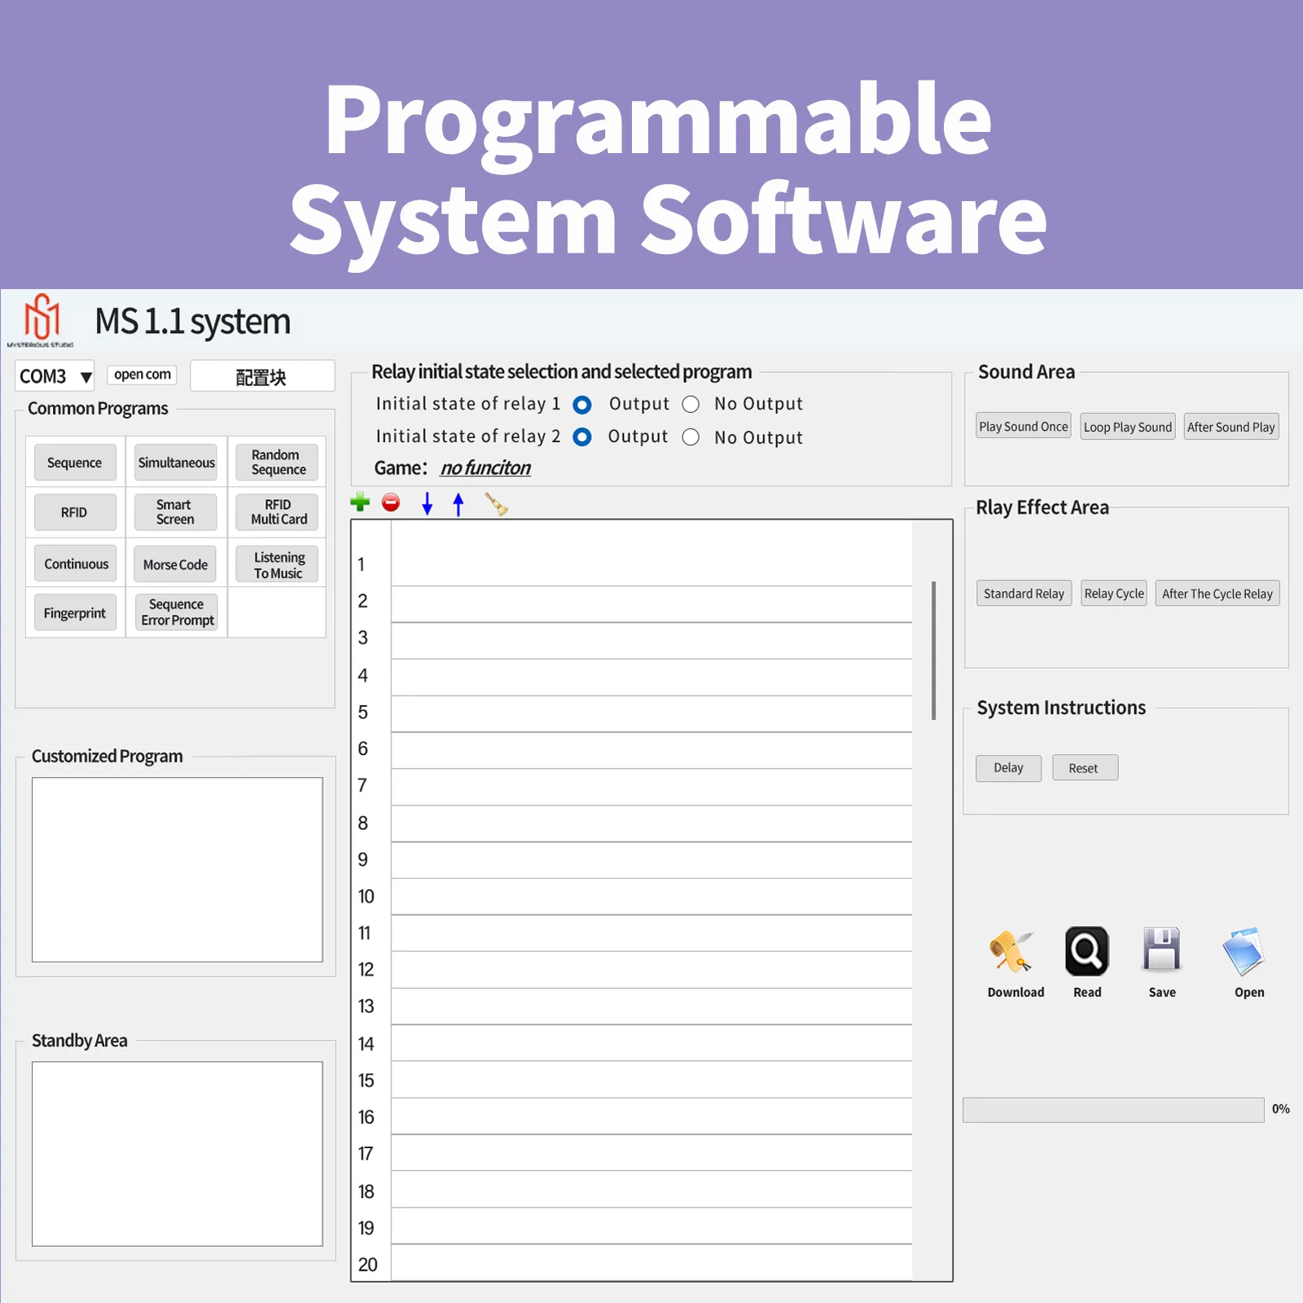1303x1303 pixels.
Task: Click the Save floppy disk icon
Action: (x=1162, y=950)
